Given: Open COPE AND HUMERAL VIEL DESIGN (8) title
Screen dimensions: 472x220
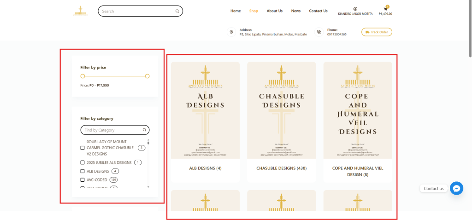Looking at the screenshot, I should [358, 171].
